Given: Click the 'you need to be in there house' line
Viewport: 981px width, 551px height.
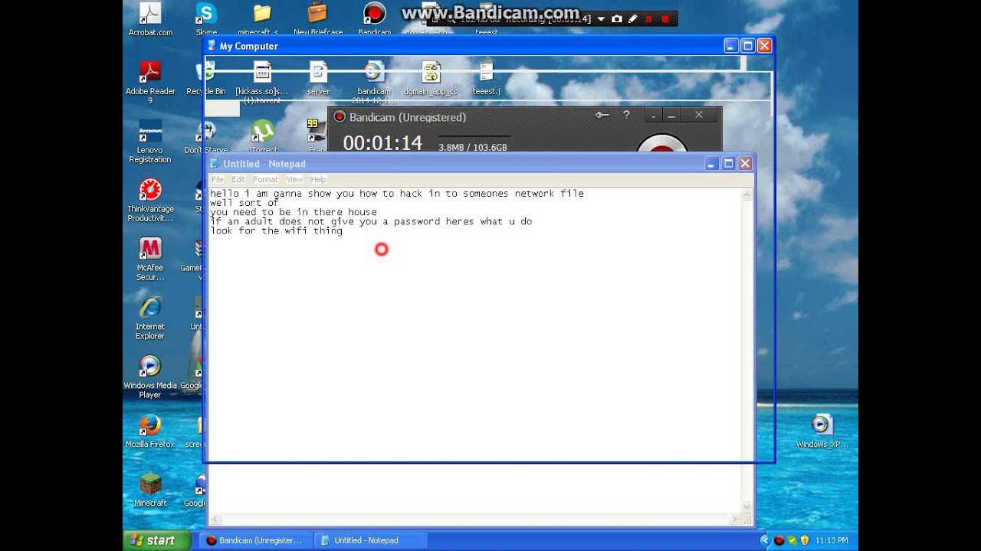Looking at the screenshot, I should tap(294, 212).
